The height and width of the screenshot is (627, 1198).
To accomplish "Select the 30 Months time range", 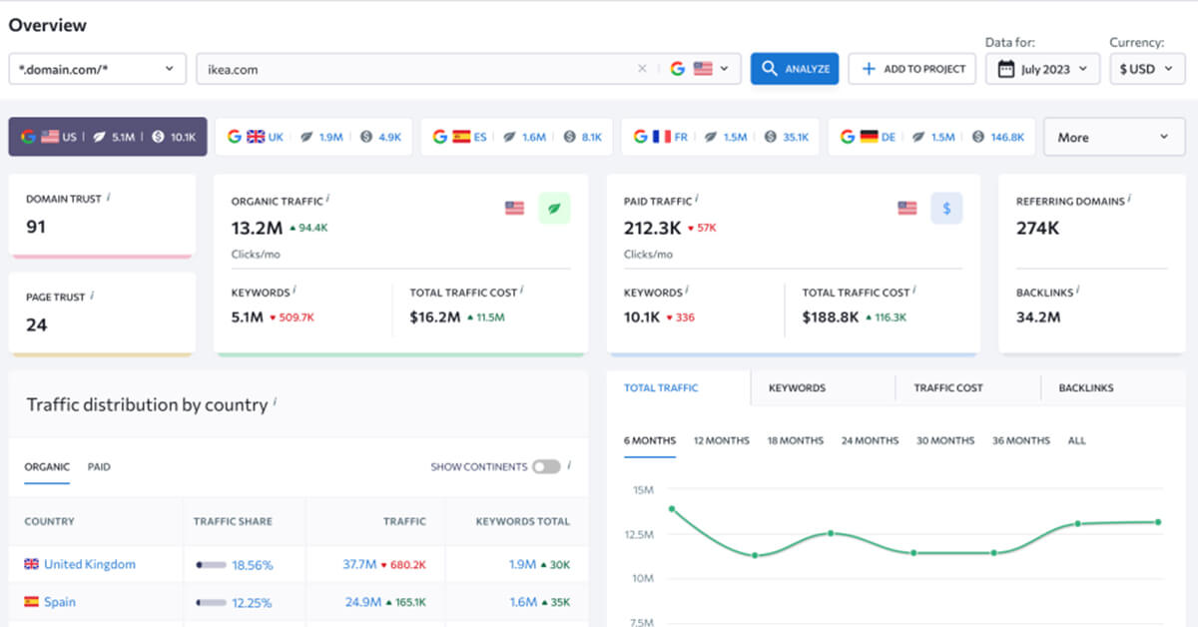I will (x=945, y=440).
